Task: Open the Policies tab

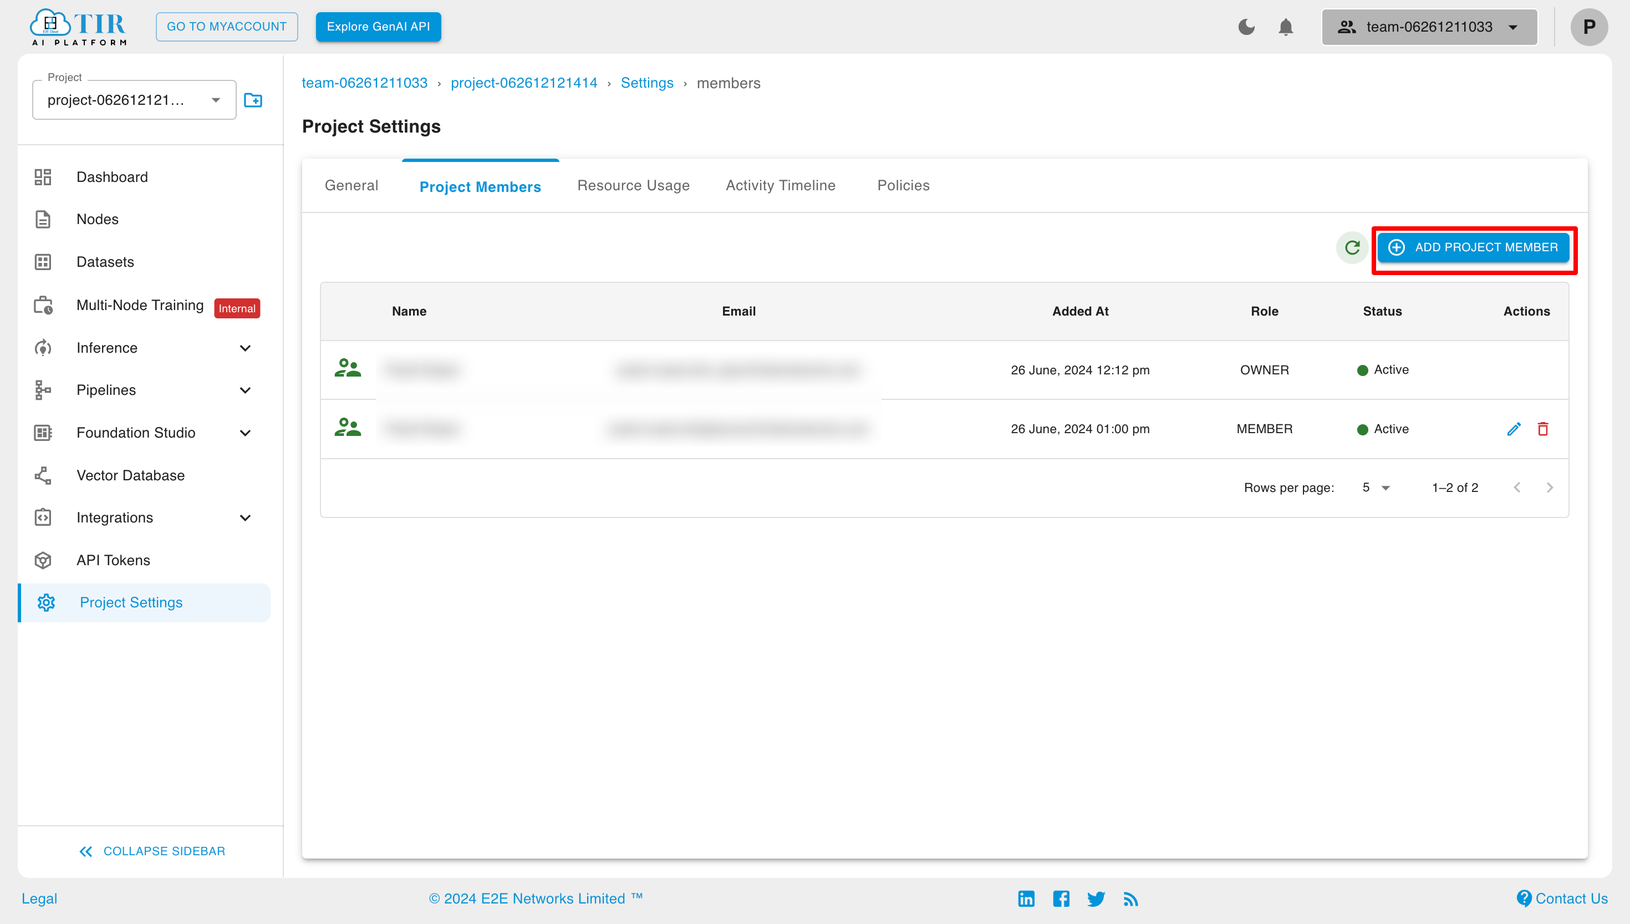Action: pos(903,185)
